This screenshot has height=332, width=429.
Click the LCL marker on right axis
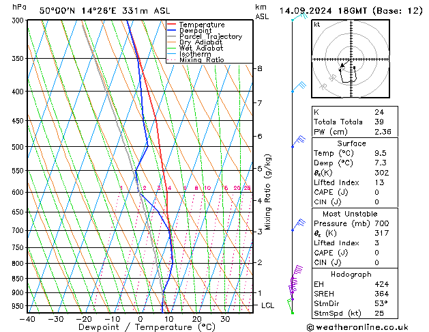coord(267,305)
